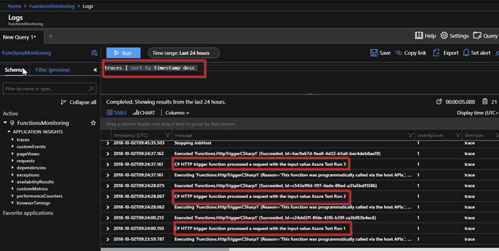Select the Schema tab
Image resolution: width=499 pixels, height=251 pixels.
[13, 70]
